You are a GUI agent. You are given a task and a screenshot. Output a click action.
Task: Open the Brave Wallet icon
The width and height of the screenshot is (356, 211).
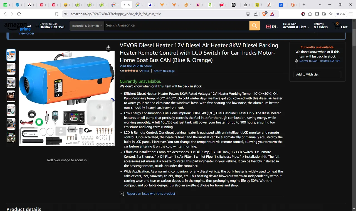coord(324,14)
